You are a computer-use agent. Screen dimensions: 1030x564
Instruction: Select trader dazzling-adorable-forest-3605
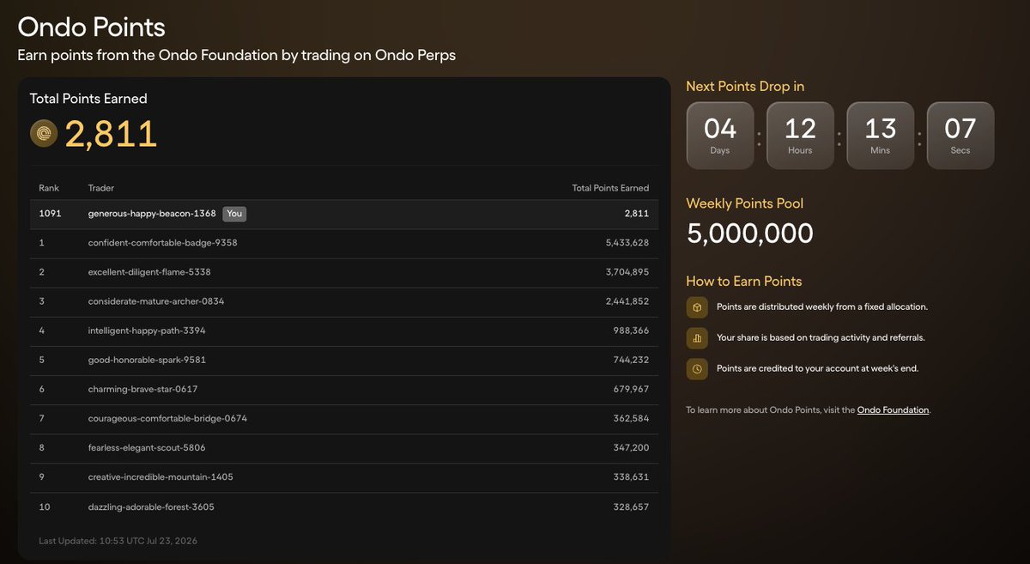click(151, 506)
